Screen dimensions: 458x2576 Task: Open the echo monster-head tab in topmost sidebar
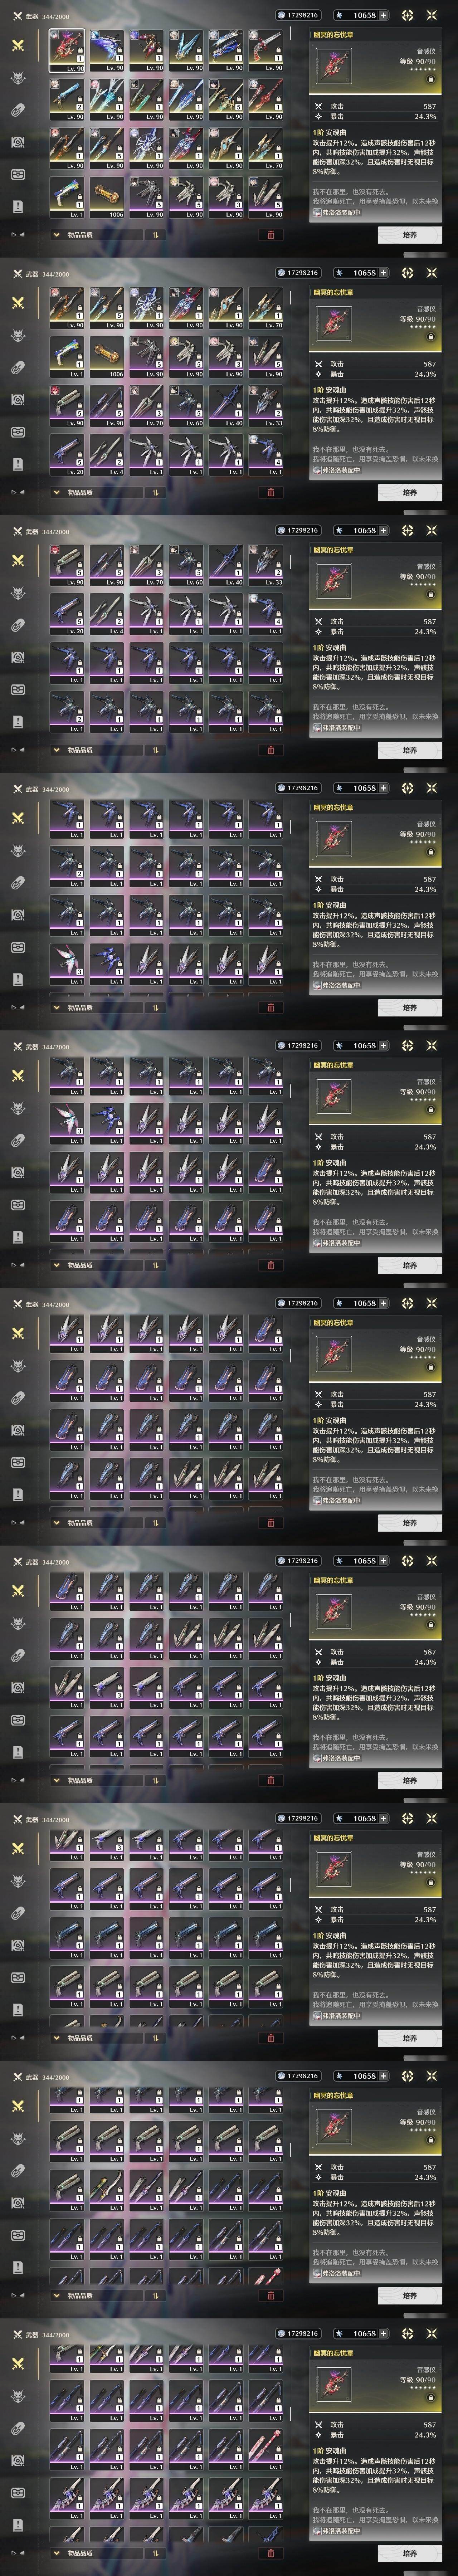17,78
